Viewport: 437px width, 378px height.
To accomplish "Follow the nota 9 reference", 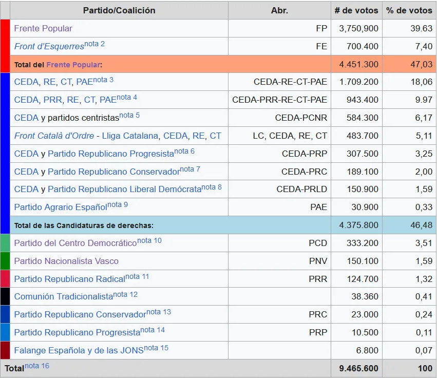I will (x=118, y=205).
